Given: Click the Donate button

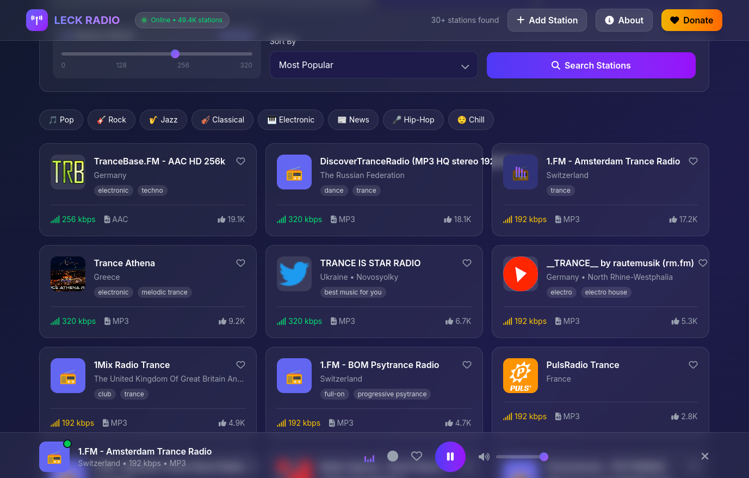Looking at the screenshot, I should (x=692, y=20).
